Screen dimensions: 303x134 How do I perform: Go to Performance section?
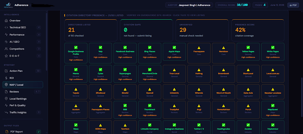(23, 35)
